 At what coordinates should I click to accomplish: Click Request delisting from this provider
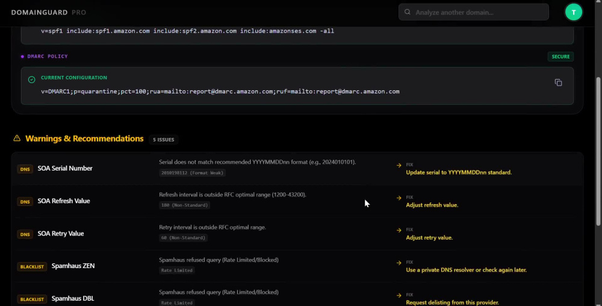coord(452,302)
